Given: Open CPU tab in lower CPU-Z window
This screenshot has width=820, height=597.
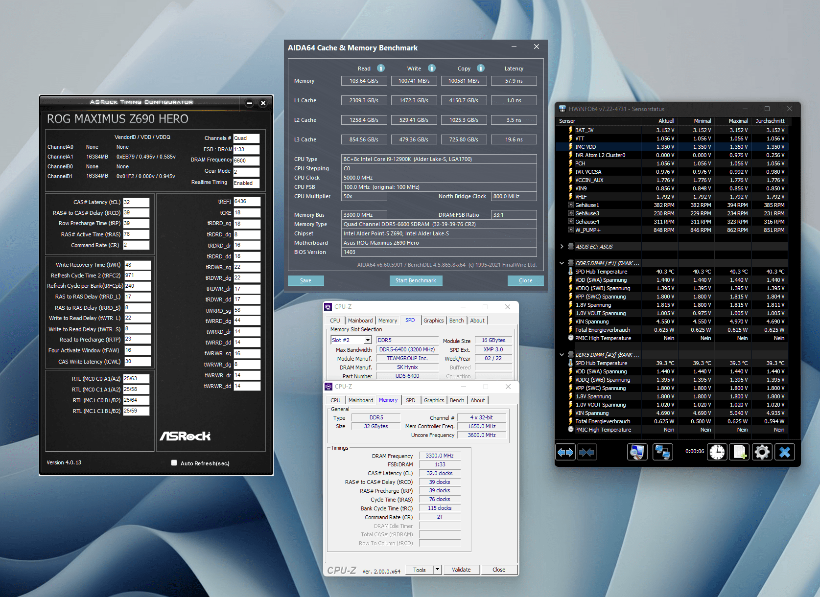Looking at the screenshot, I should pyautogui.click(x=335, y=400).
